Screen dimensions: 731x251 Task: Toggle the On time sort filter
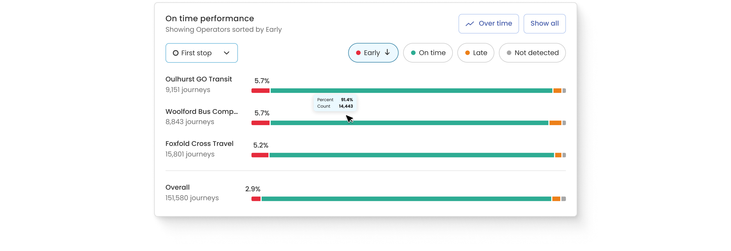point(428,53)
